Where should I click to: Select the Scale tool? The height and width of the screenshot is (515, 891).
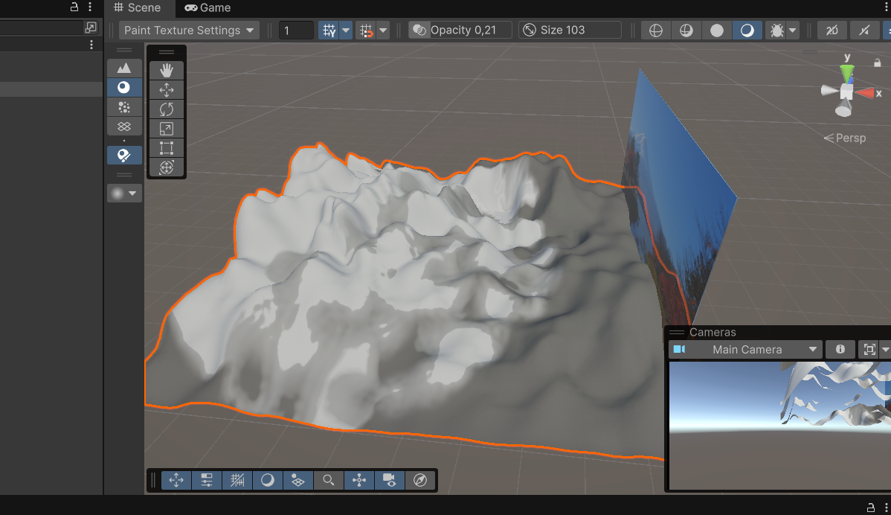tap(167, 129)
